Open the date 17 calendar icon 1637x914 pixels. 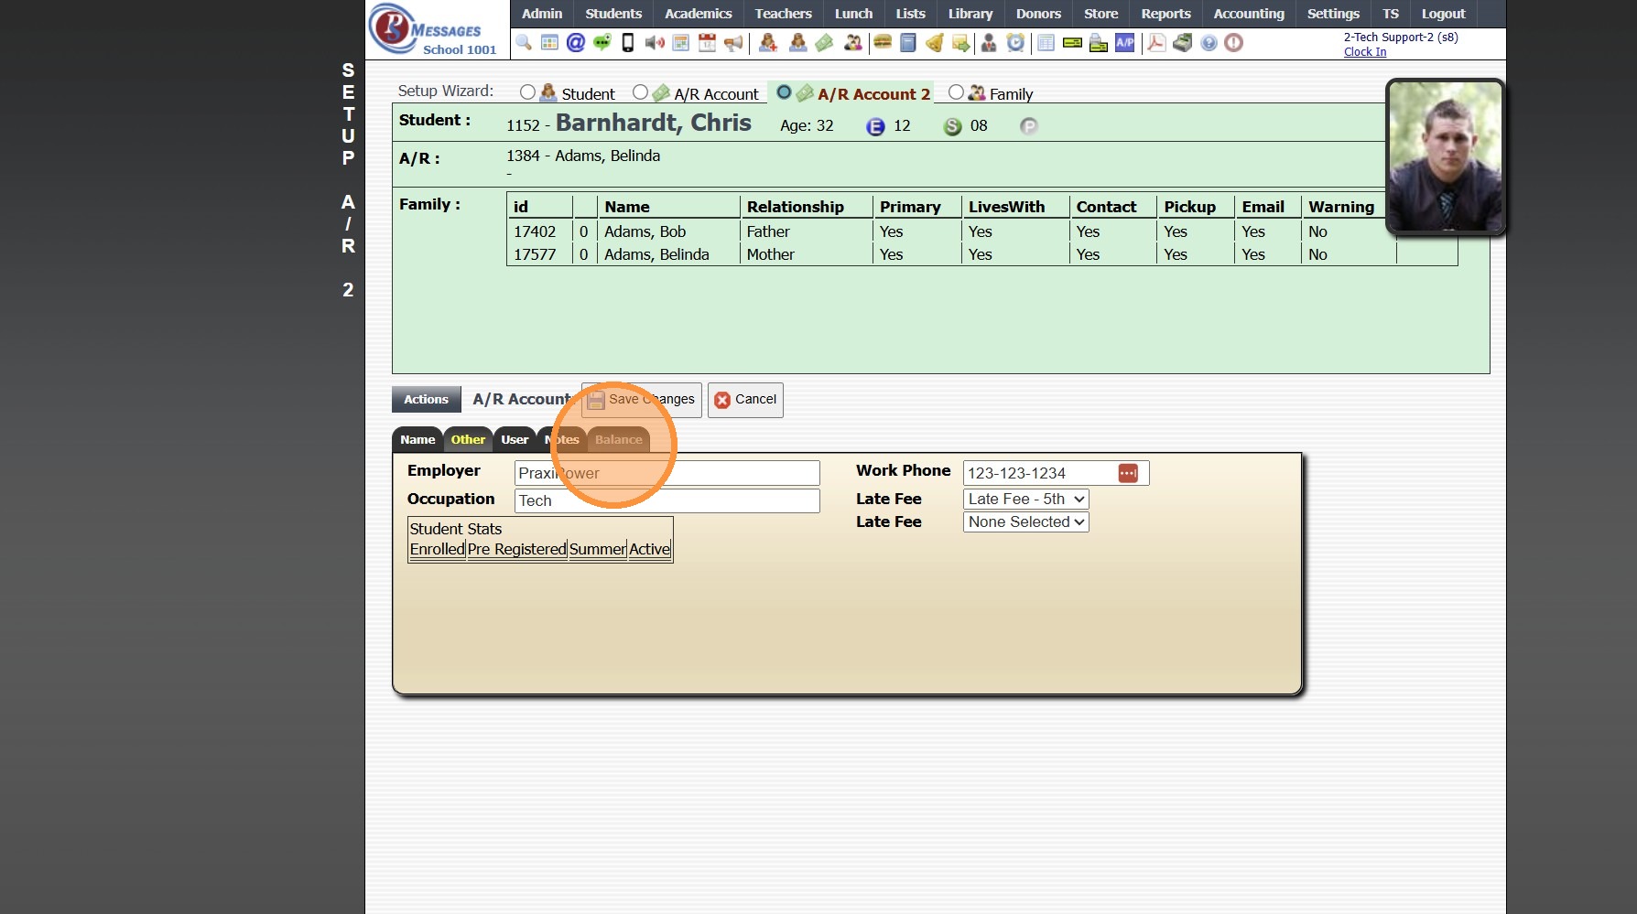(707, 43)
